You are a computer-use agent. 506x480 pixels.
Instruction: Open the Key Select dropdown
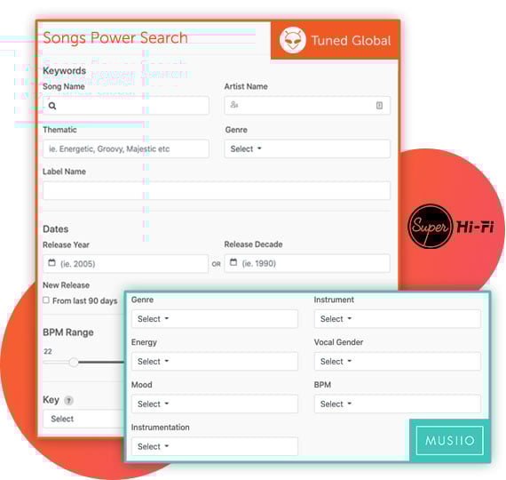coord(84,419)
